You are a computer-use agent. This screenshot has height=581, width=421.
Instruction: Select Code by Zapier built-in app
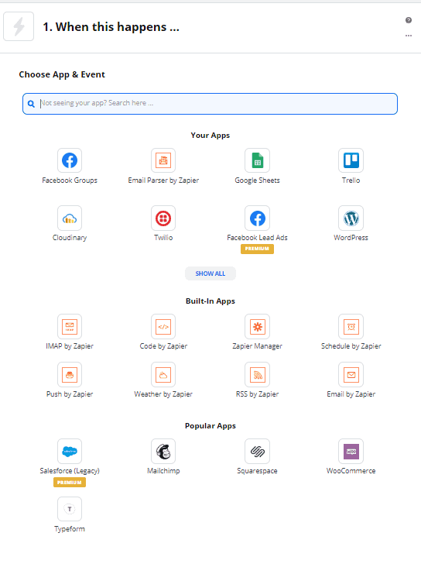coord(163,326)
